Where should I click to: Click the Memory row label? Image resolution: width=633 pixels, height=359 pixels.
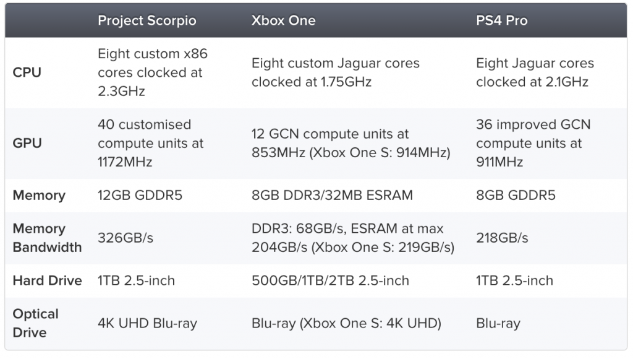[39, 196]
